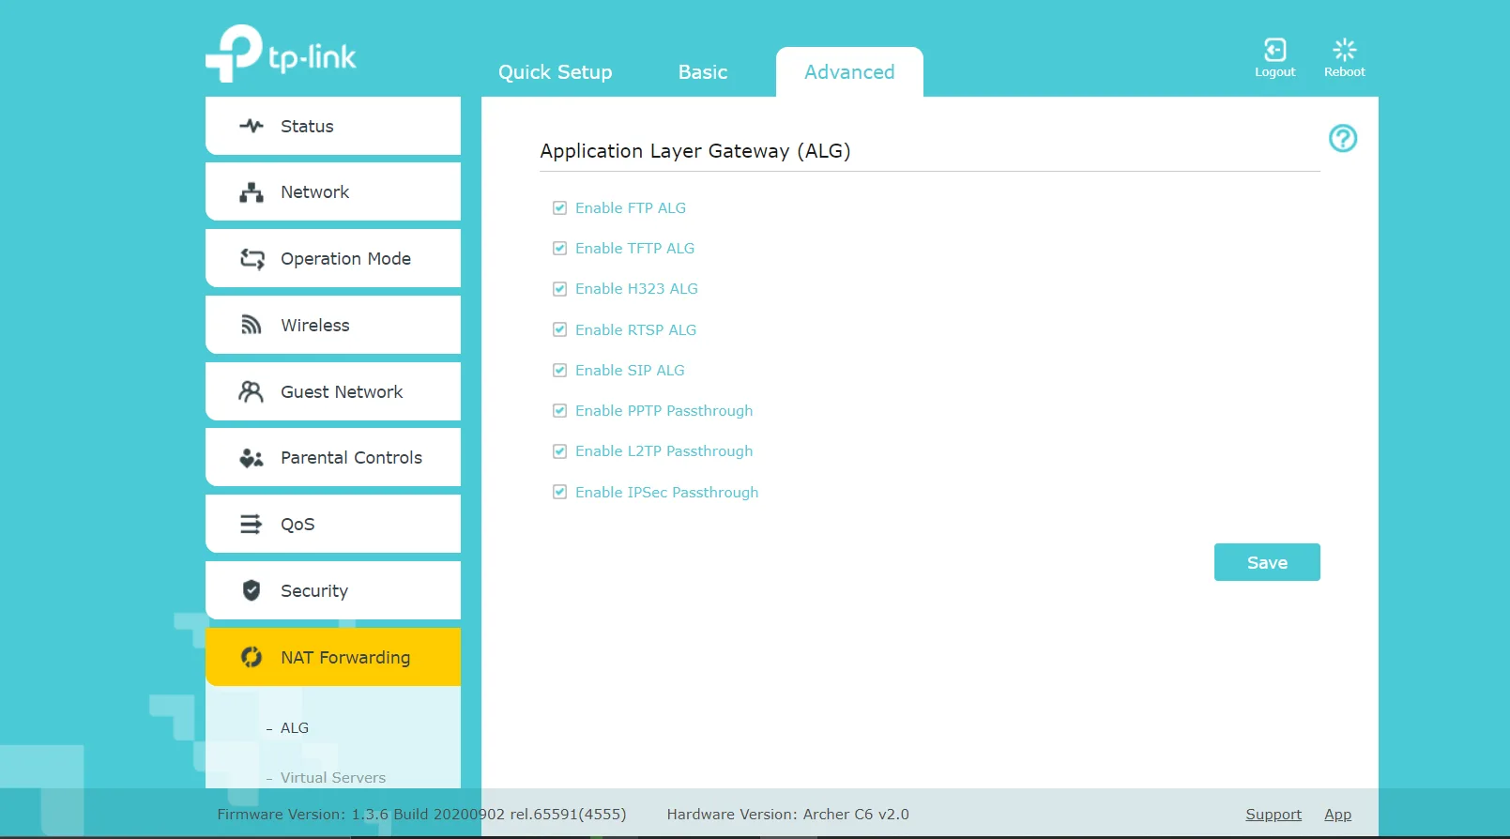Click the Parental Controls icon
The height and width of the screenshot is (839, 1510).
pos(251,458)
